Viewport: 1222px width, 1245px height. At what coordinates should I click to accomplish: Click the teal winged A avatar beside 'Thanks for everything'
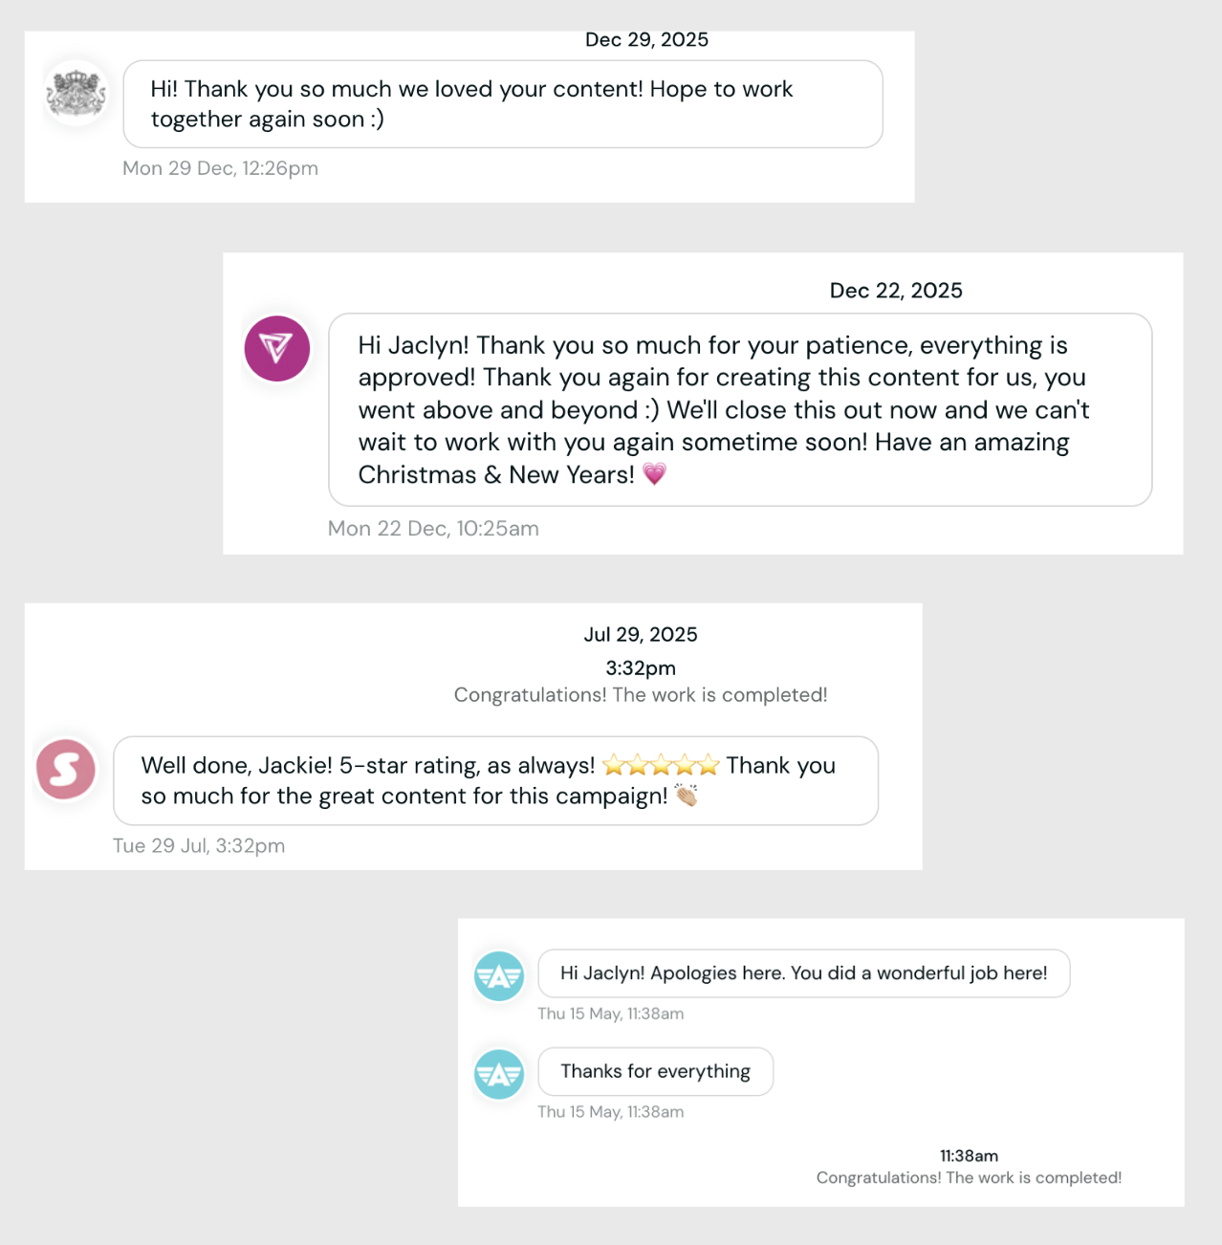click(x=499, y=1074)
